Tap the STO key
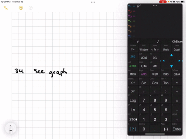 click(133, 119)
